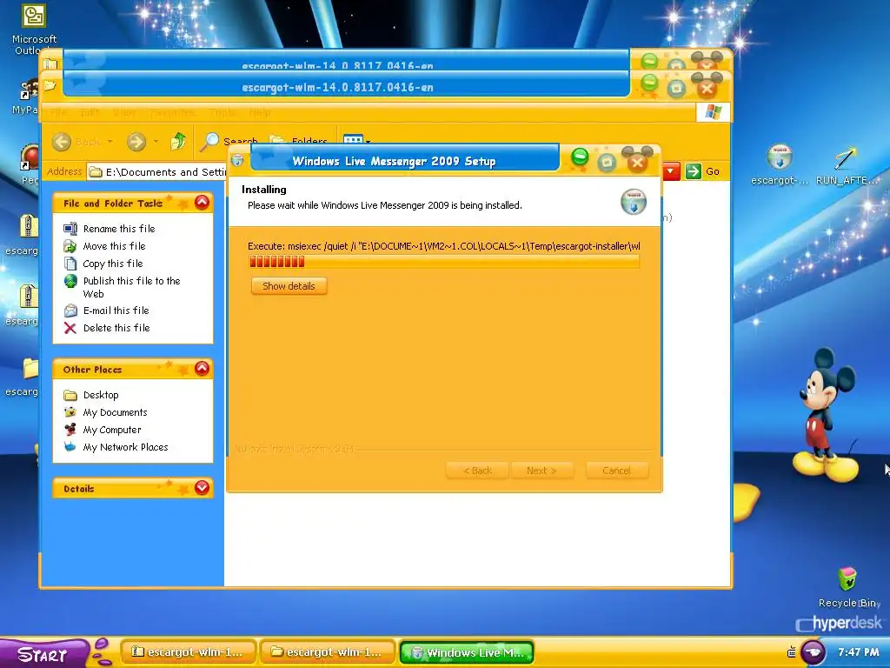
Task: Click My Computer Mickey icon
Action: click(70, 430)
